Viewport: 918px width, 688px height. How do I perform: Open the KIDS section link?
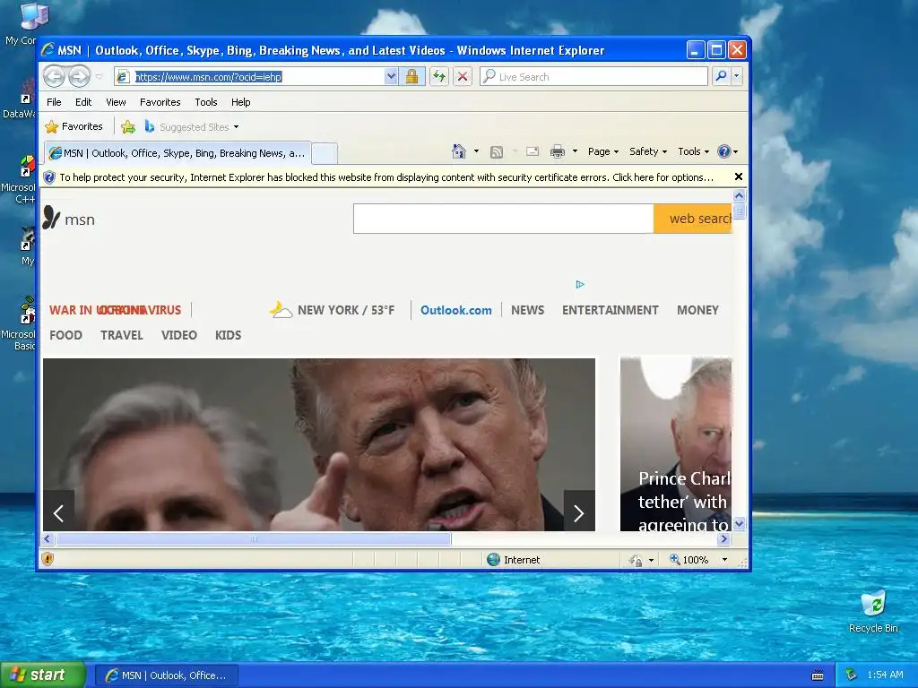pyautogui.click(x=228, y=335)
